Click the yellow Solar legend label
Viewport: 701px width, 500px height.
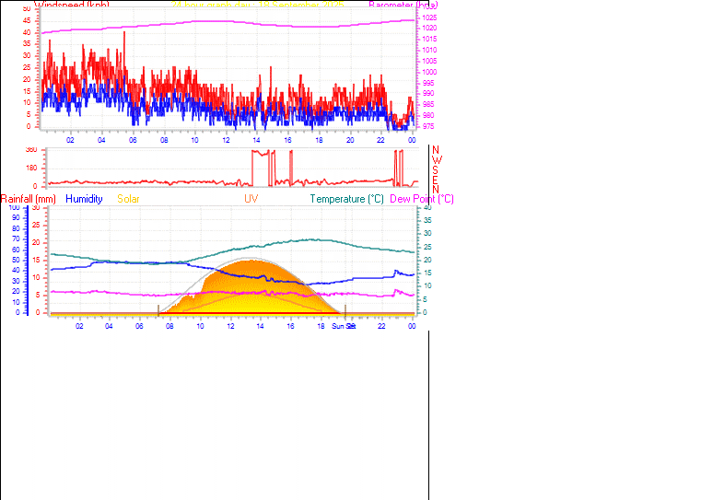coord(128,198)
